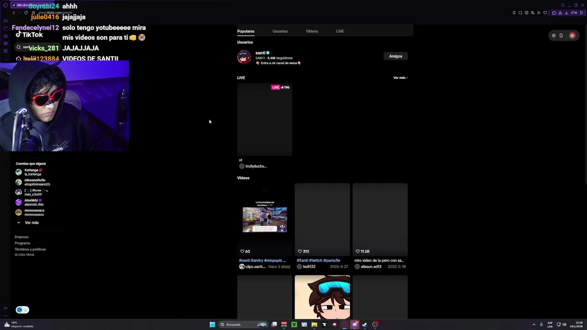587x330 pixels.
Task: Click the browser back arrow
Action: [x=14, y=13]
